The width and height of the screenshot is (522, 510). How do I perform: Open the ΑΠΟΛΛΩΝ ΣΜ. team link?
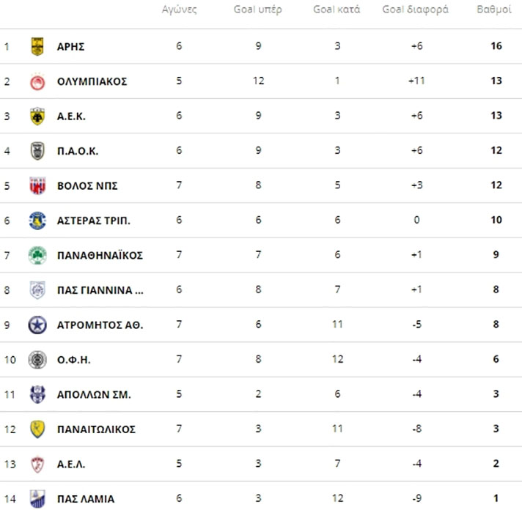coord(94,394)
